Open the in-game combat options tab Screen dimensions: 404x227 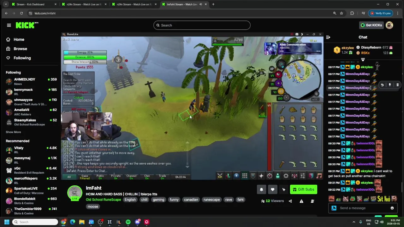point(220,176)
